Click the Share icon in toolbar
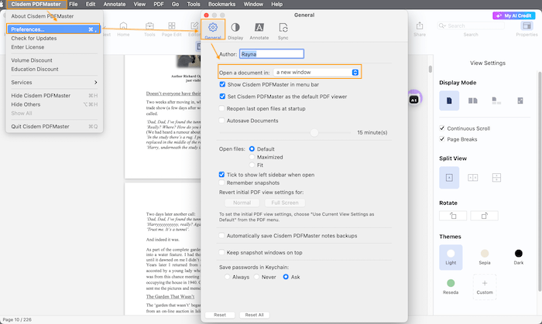542x324 pixels. [x=420, y=29]
